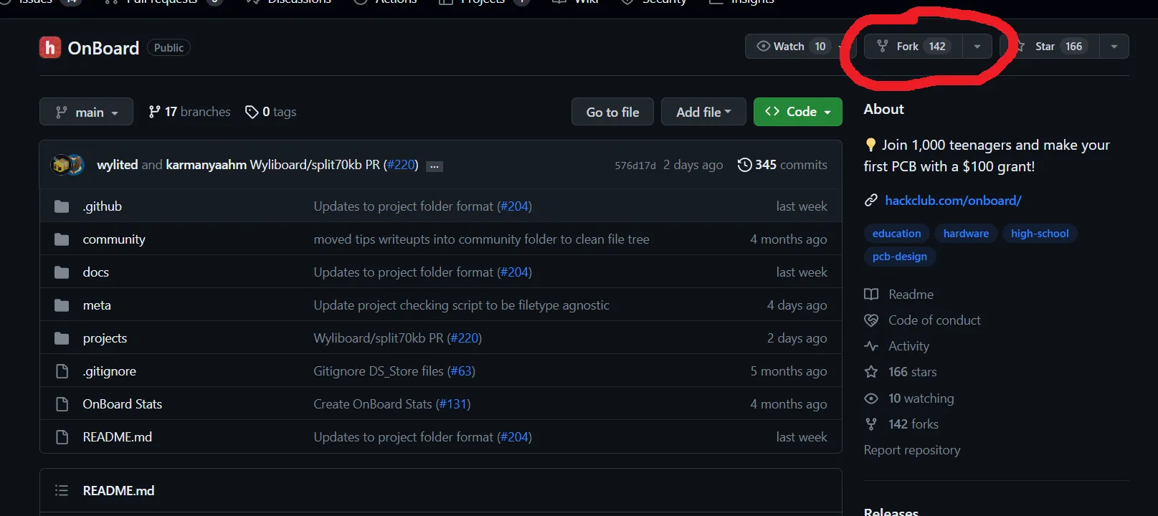Open the README outline list icon
This screenshot has width=1158, height=516.
[x=62, y=490]
